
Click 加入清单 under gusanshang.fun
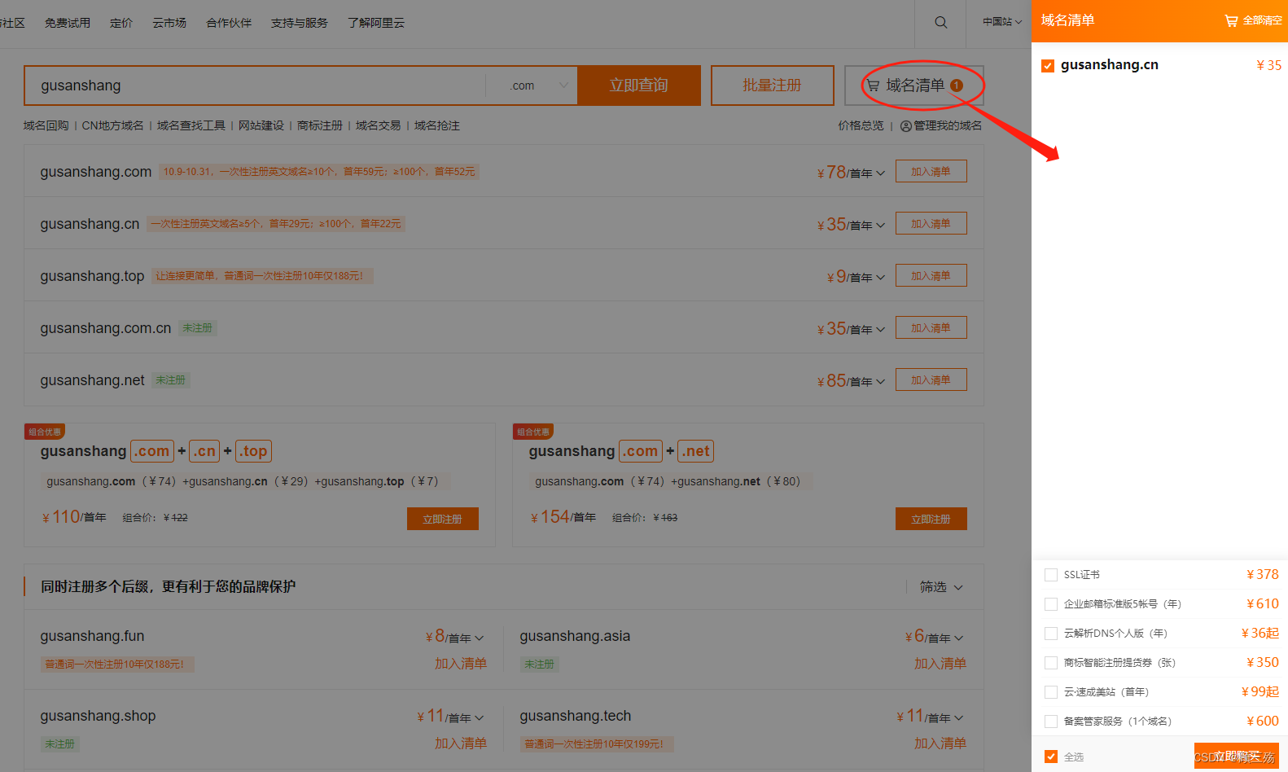tap(461, 664)
